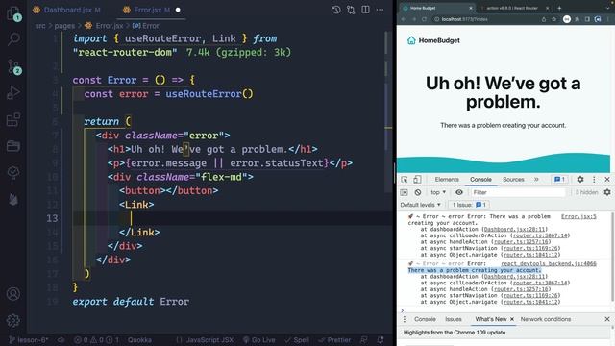The image size is (615, 346).
Task: Click the console output scrollbar
Action: [612, 257]
